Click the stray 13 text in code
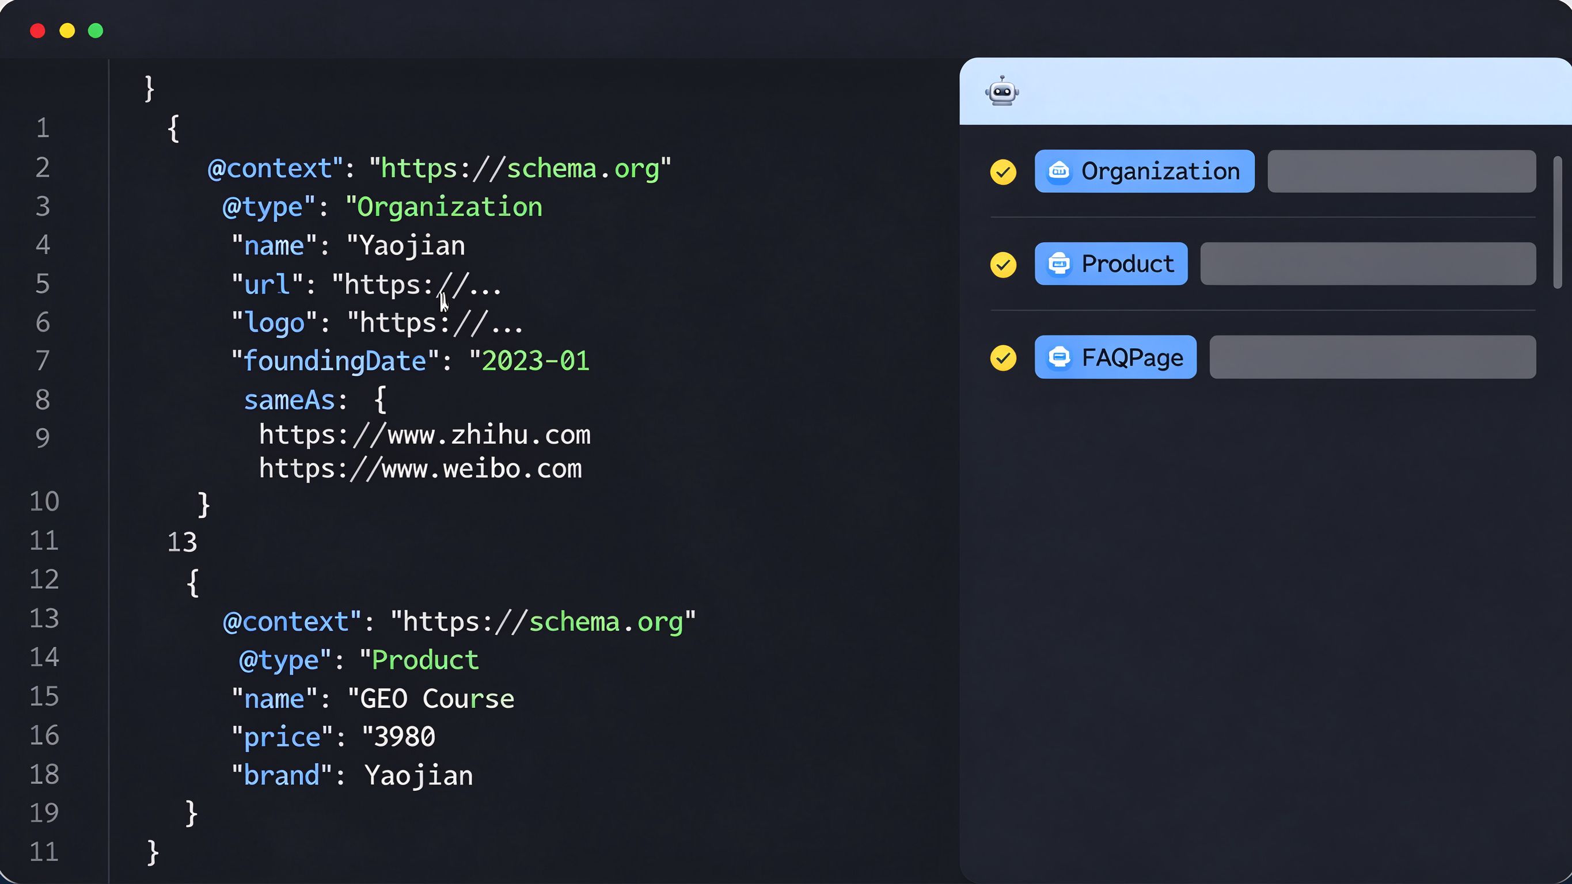Image resolution: width=1572 pixels, height=884 pixels. (x=182, y=542)
